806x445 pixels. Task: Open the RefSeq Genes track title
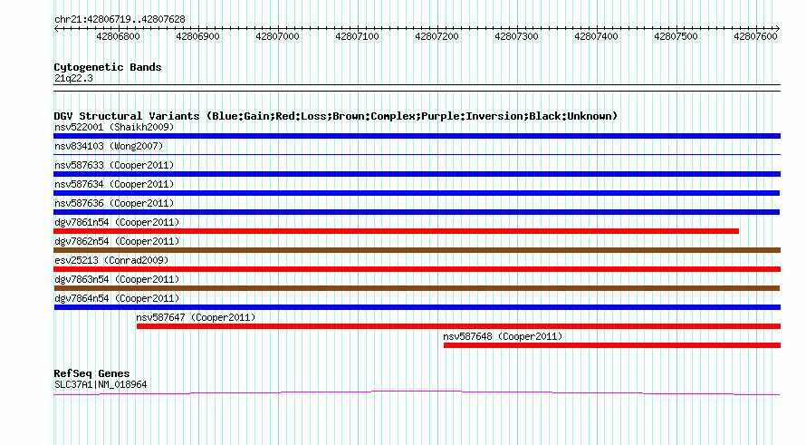coord(91,374)
